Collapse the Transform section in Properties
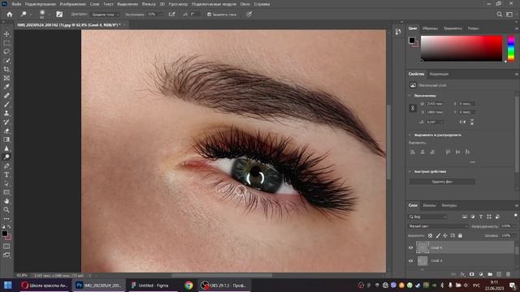This screenshot has height=292, width=520. click(409, 96)
